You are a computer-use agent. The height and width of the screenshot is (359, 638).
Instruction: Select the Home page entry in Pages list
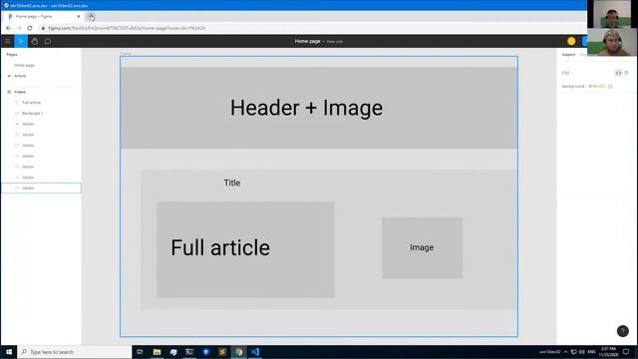24,65
